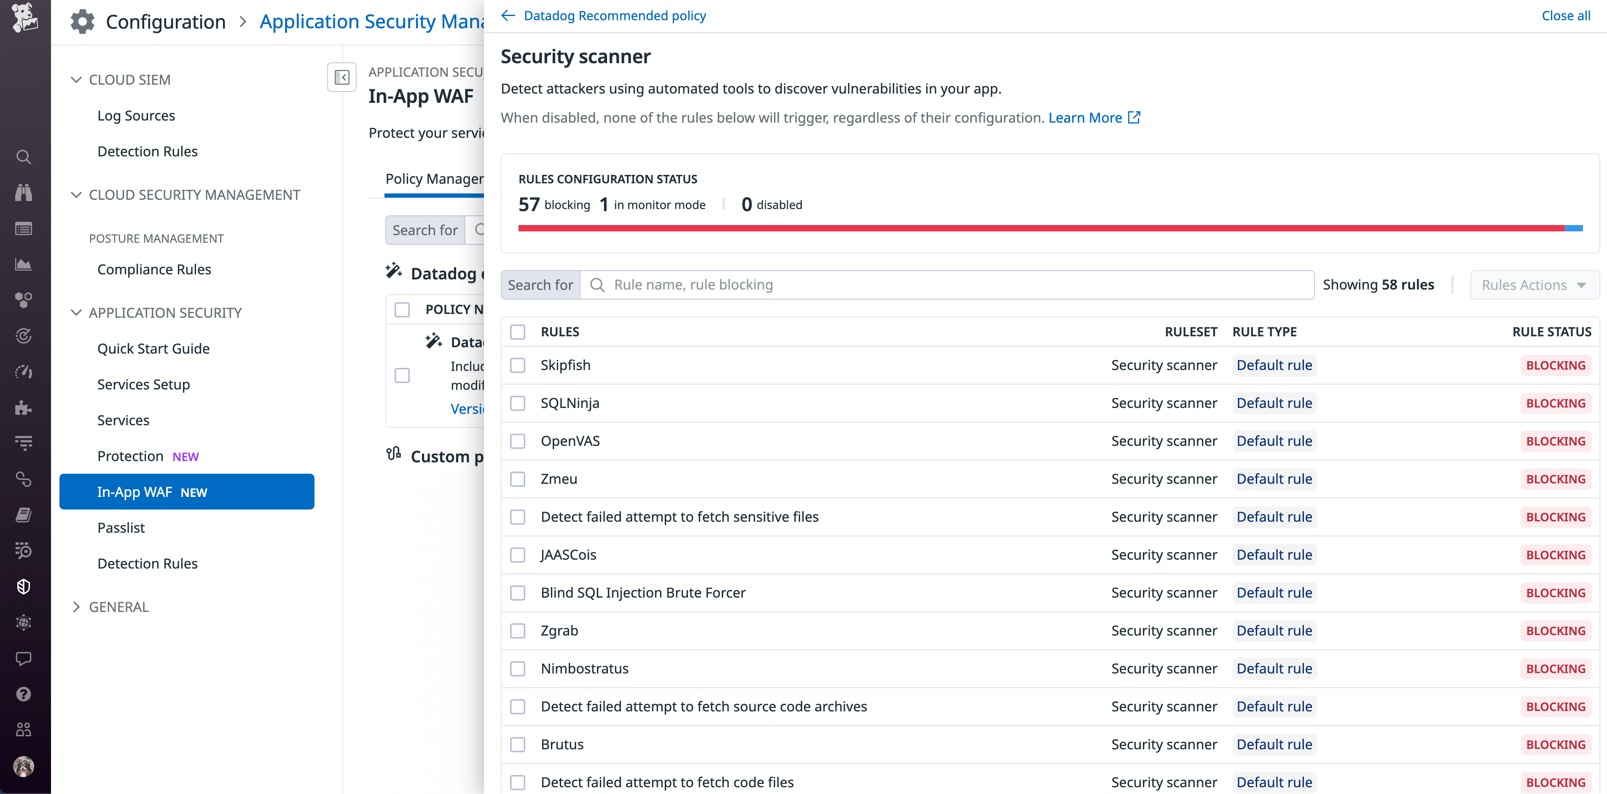The image size is (1607, 794).
Task: Expand the General section
Action: point(77,606)
